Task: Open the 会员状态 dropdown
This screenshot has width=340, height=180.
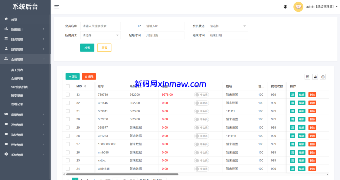Action: click(x=228, y=26)
